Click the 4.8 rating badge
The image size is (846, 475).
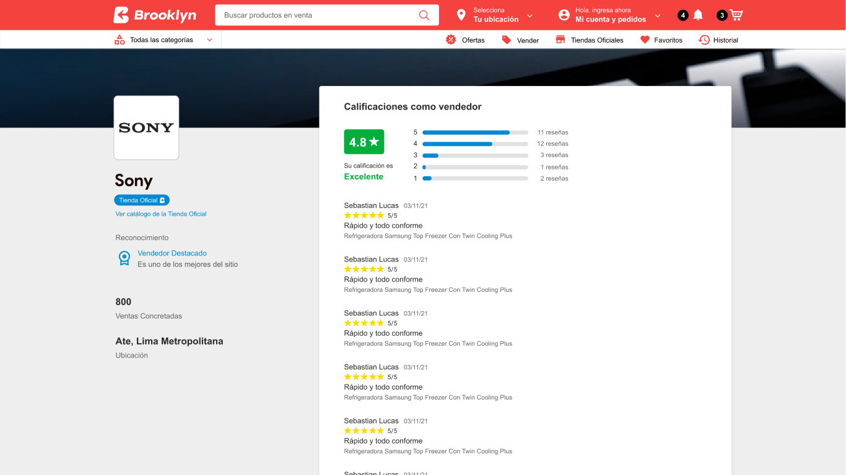tap(364, 142)
